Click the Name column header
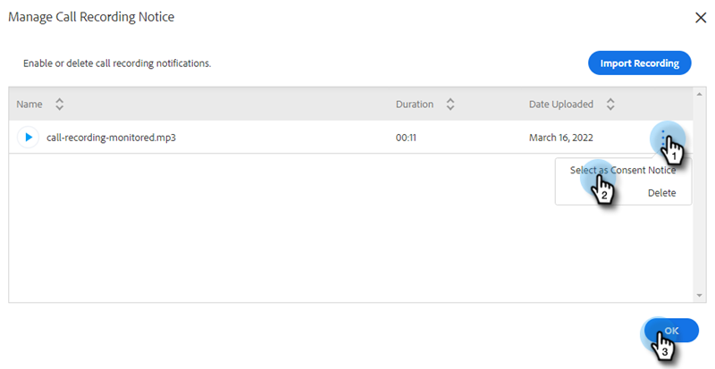The height and width of the screenshot is (369, 715). pyautogui.click(x=29, y=104)
